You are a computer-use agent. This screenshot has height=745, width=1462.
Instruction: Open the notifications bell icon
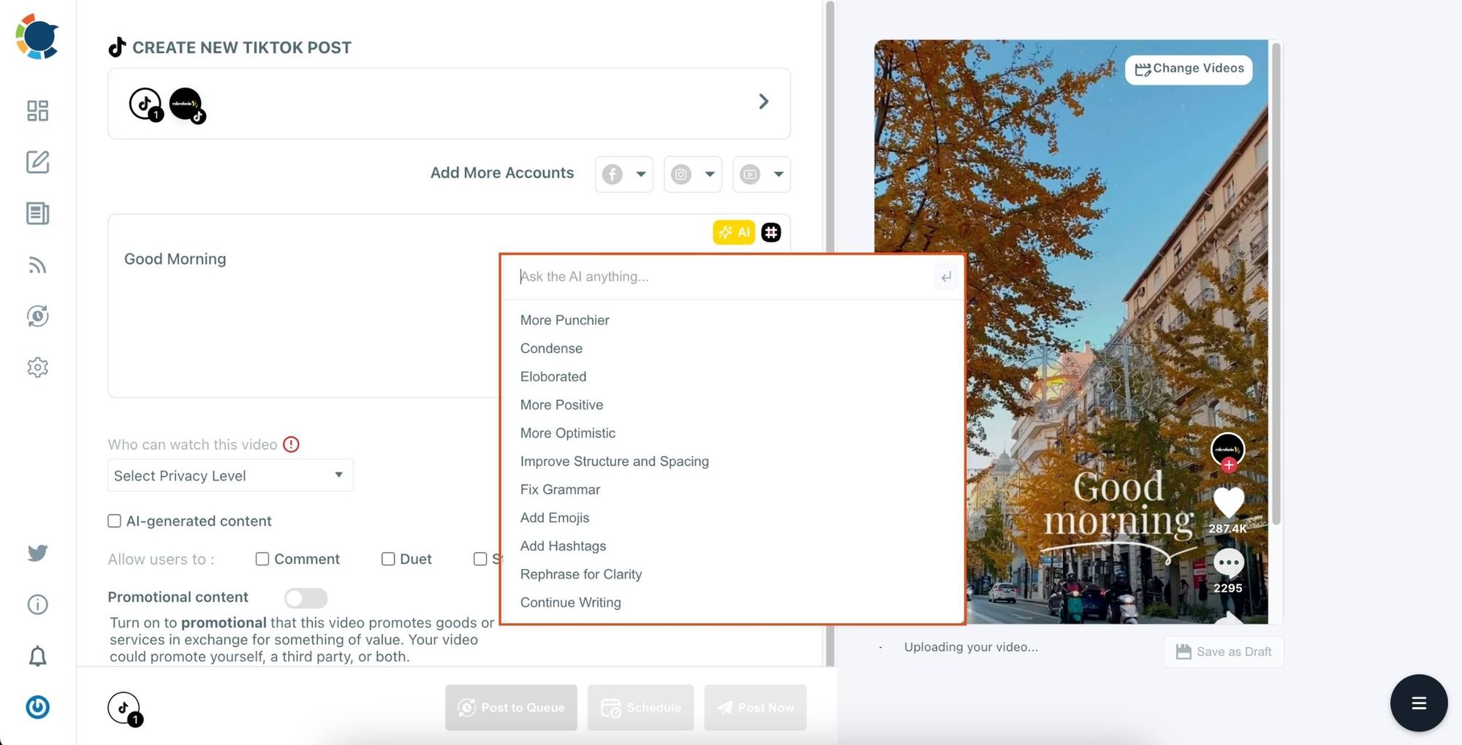37,655
